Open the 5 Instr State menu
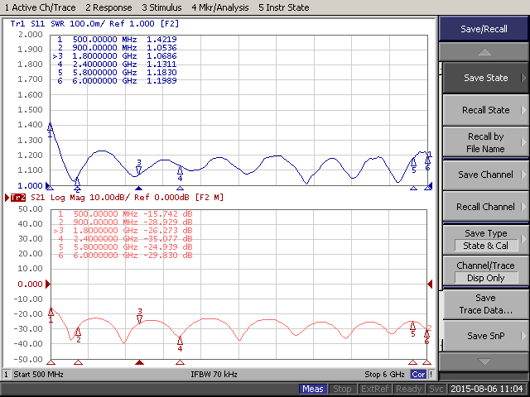Viewport: 530px width, 397px height. pos(283,7)
